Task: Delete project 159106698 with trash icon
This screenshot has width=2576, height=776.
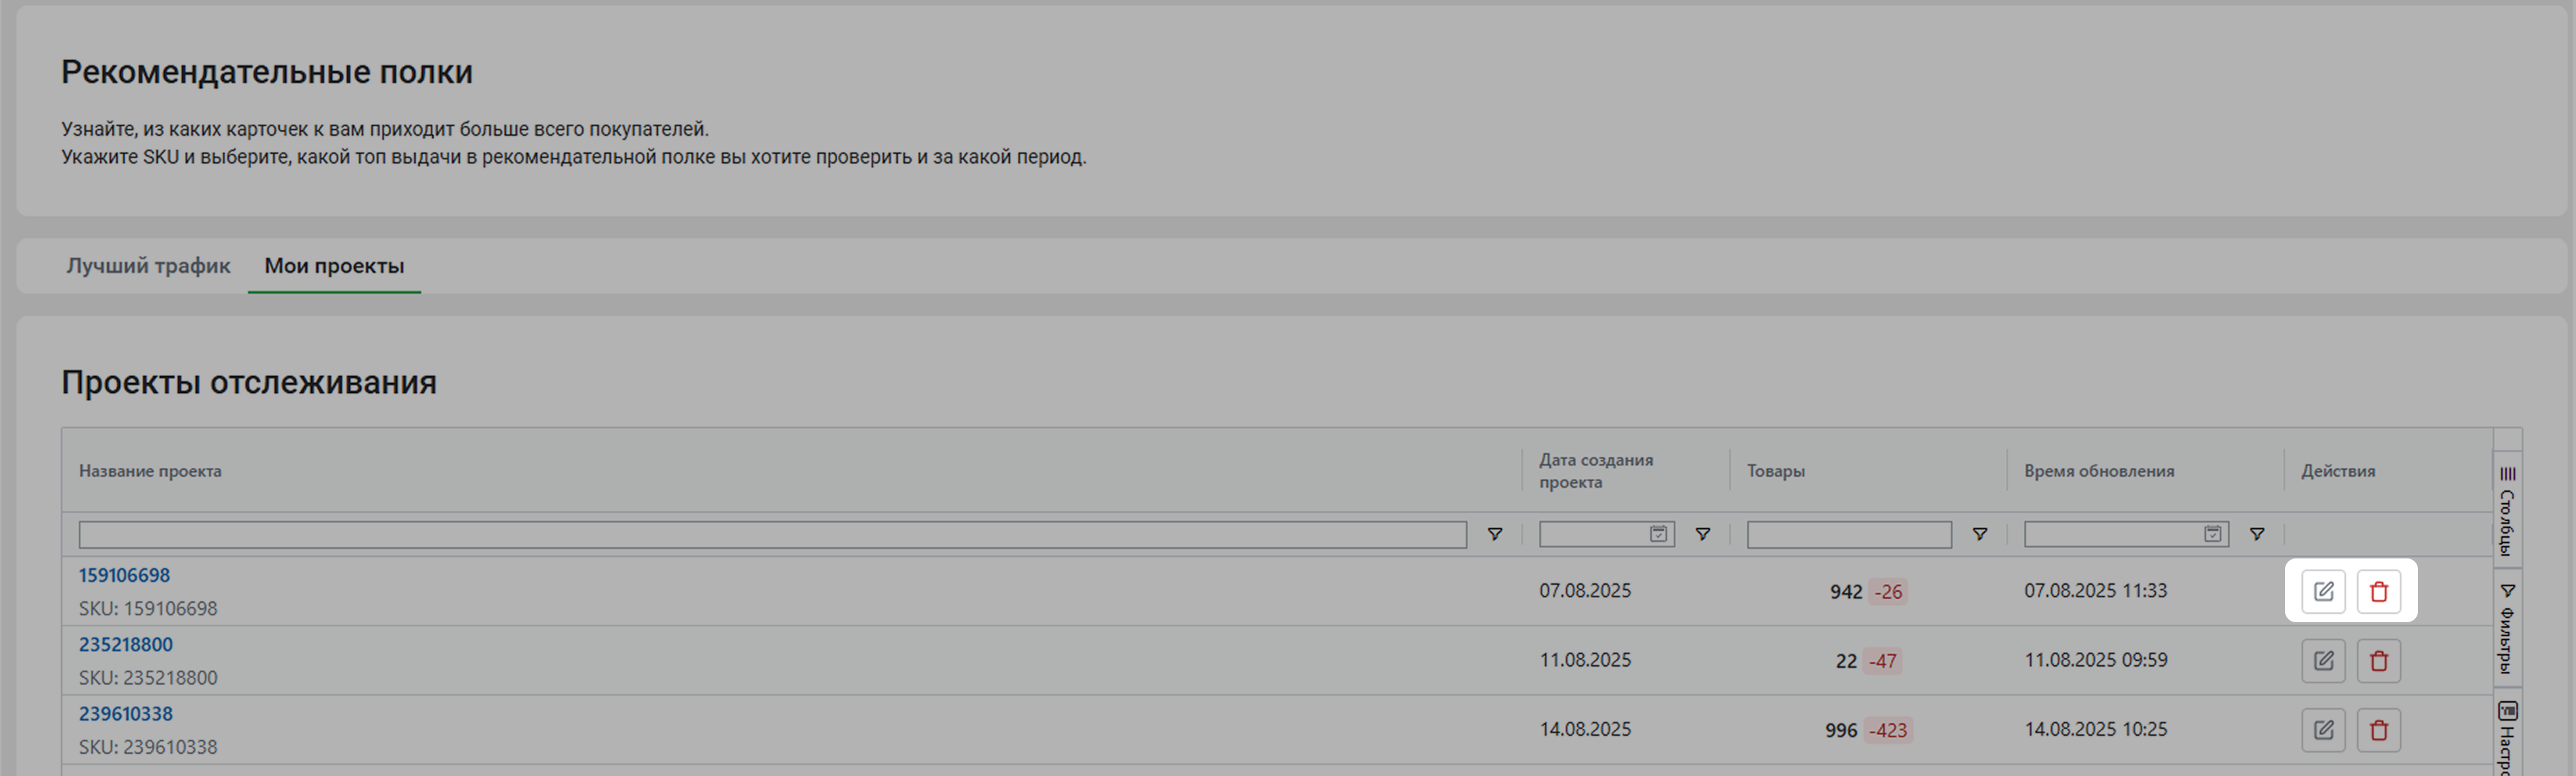Action: [x=2378, y=591]
